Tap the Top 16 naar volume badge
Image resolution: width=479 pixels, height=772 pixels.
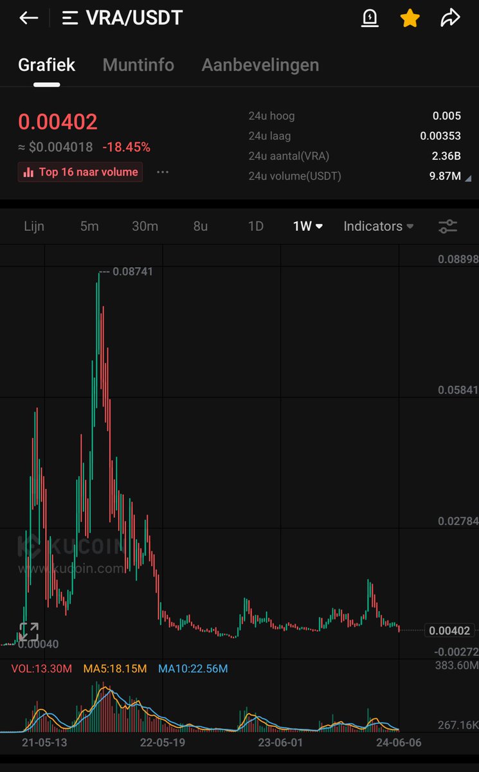(x=80, y=172)
